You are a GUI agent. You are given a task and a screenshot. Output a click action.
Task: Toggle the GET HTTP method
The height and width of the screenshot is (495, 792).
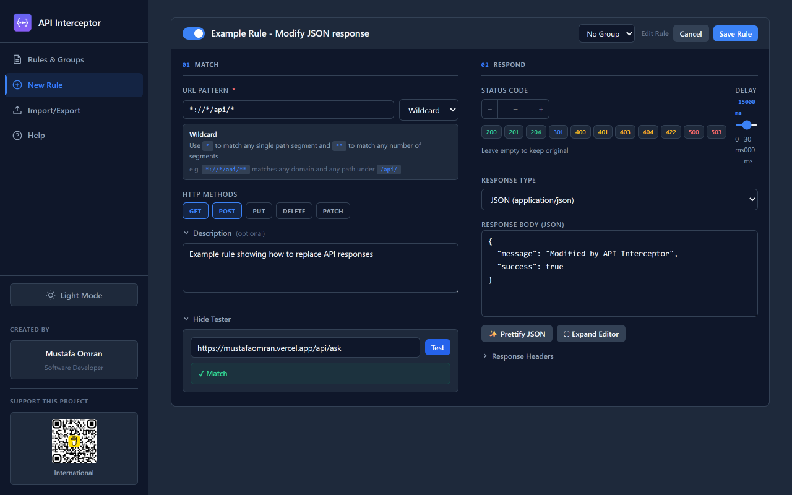tap(196, 211)
